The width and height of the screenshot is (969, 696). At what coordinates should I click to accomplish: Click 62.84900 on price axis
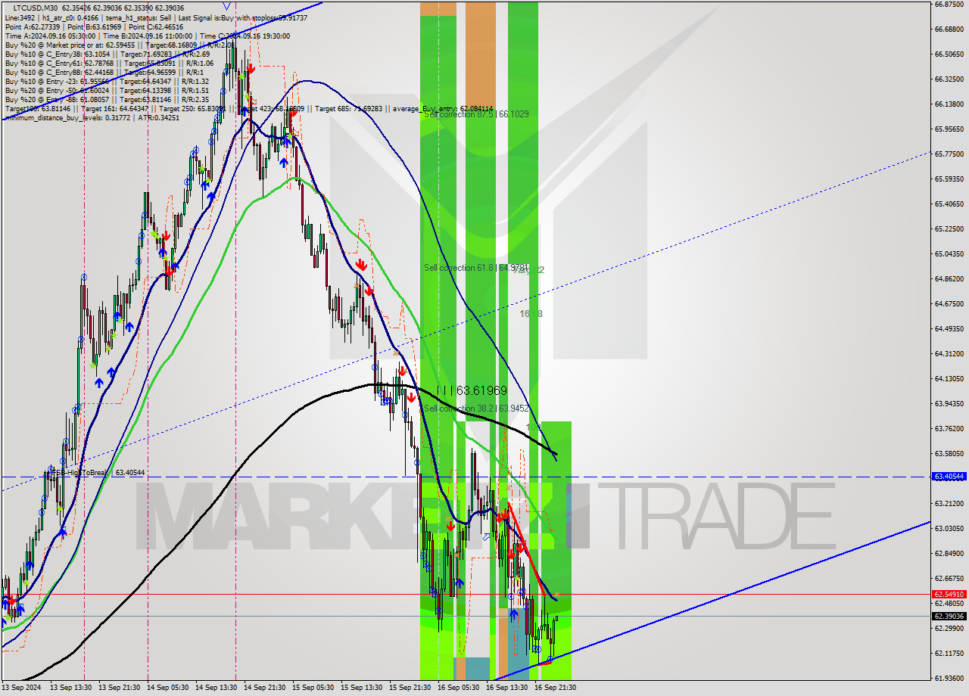click(x=949, y=553)
